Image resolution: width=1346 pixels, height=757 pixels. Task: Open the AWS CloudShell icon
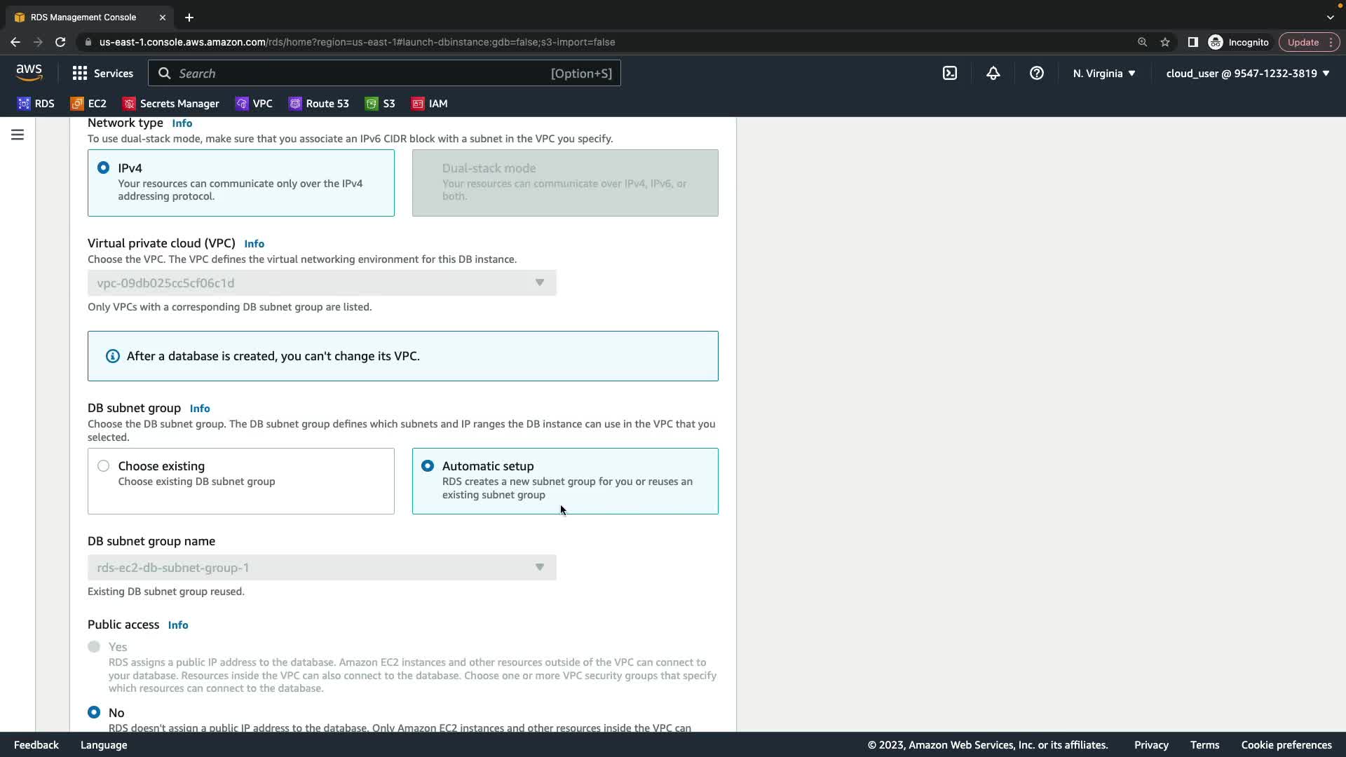click(x=949, y=73)
